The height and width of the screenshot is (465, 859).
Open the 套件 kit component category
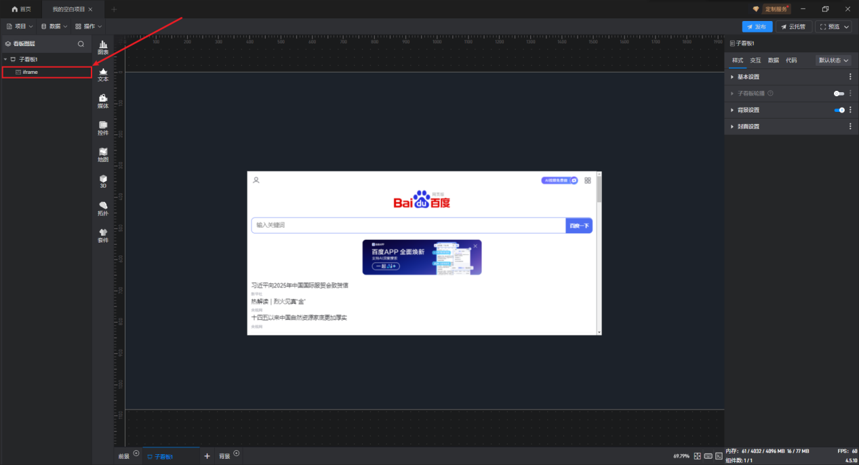click(103, 235)
